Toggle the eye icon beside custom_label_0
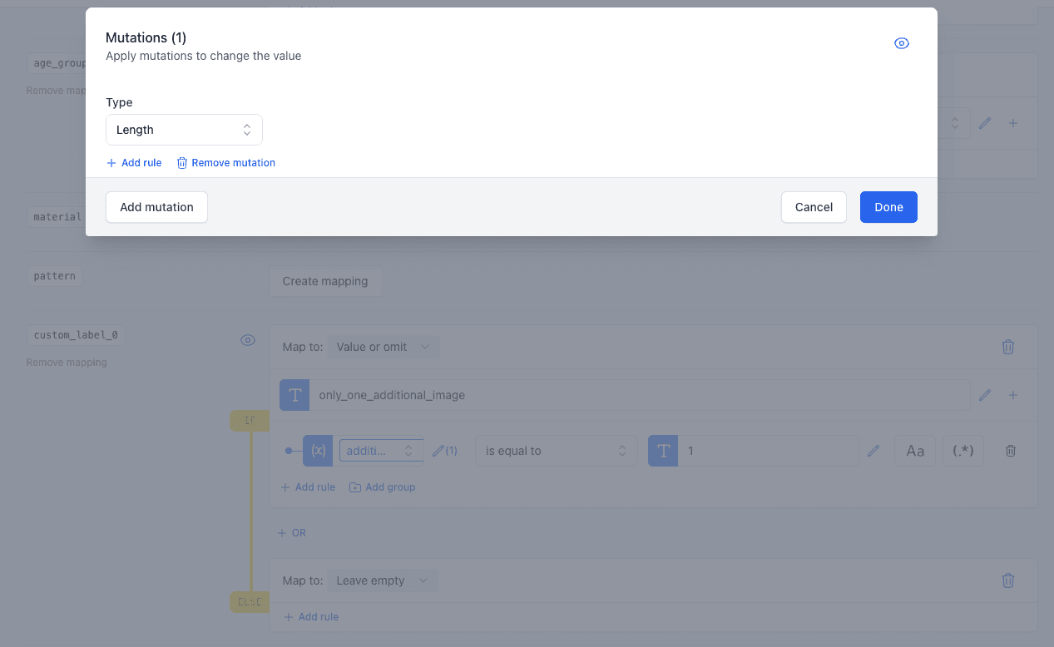 247,339
